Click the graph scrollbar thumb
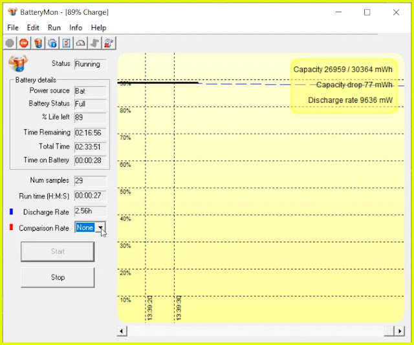Screen dimensions: 414x345 389,331
